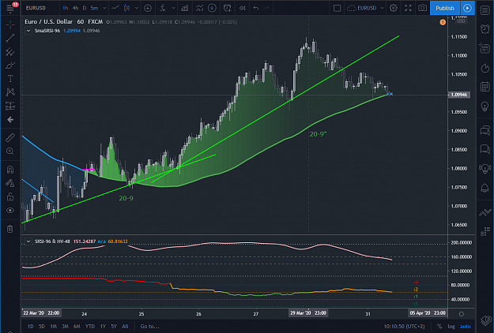494x333 pixels.
Task: Open the main hamburger menu
Action: click(x=10, y=8)
